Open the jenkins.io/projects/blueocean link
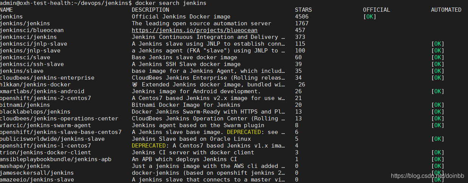Screen dimensions: 468x183 (195, 30)
